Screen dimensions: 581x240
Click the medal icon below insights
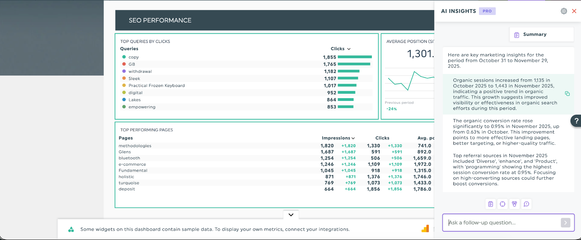click(514, 204)
